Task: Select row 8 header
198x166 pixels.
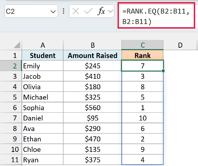Action: [11, 128]
